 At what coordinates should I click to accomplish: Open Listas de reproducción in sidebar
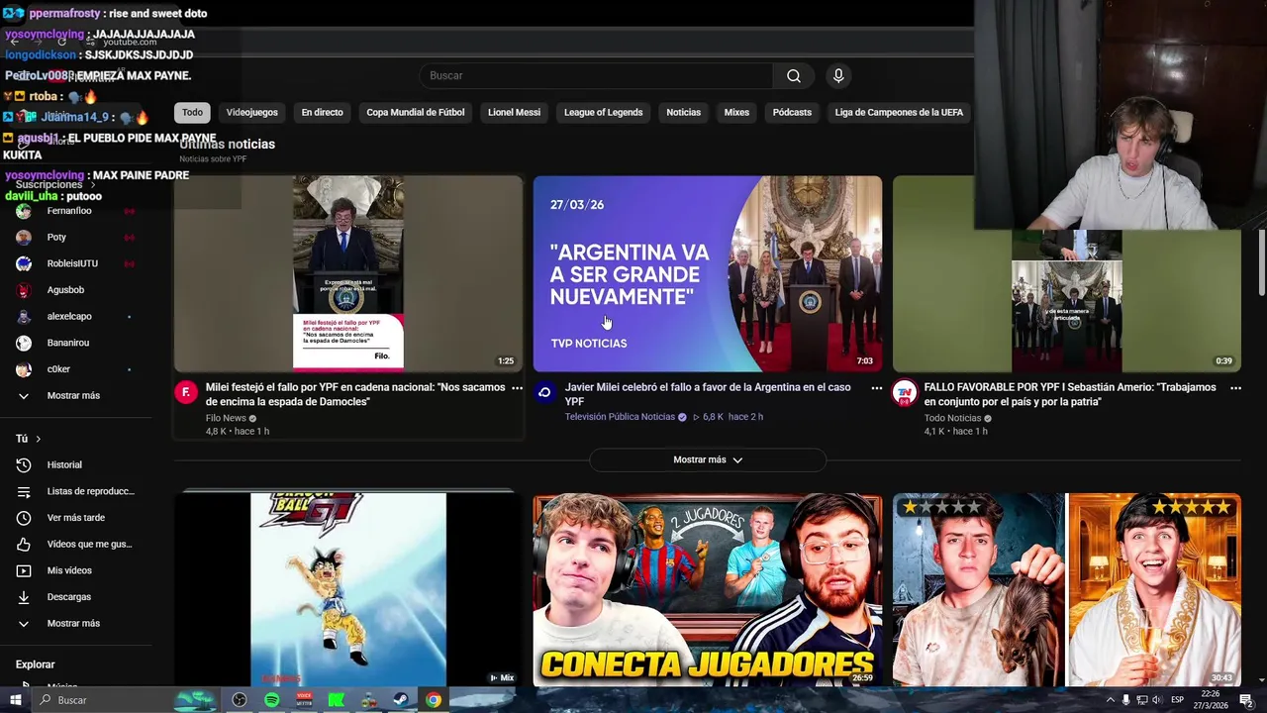coord(77,491)
